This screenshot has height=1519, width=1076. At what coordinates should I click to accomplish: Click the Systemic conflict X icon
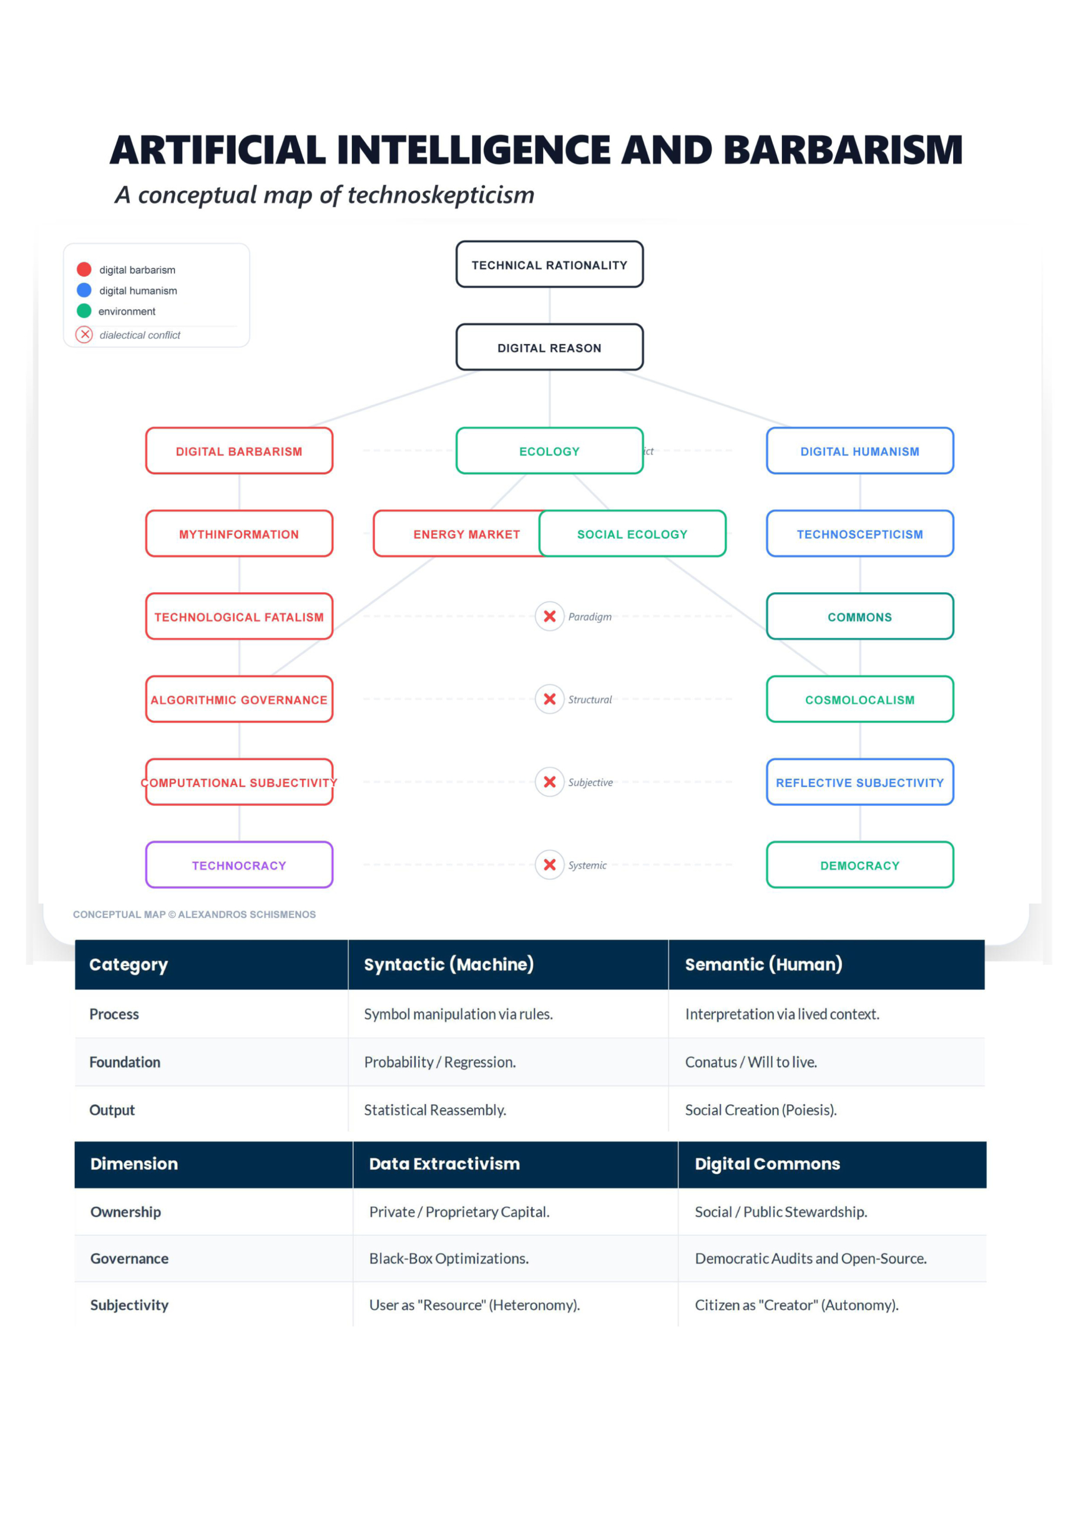549,865
